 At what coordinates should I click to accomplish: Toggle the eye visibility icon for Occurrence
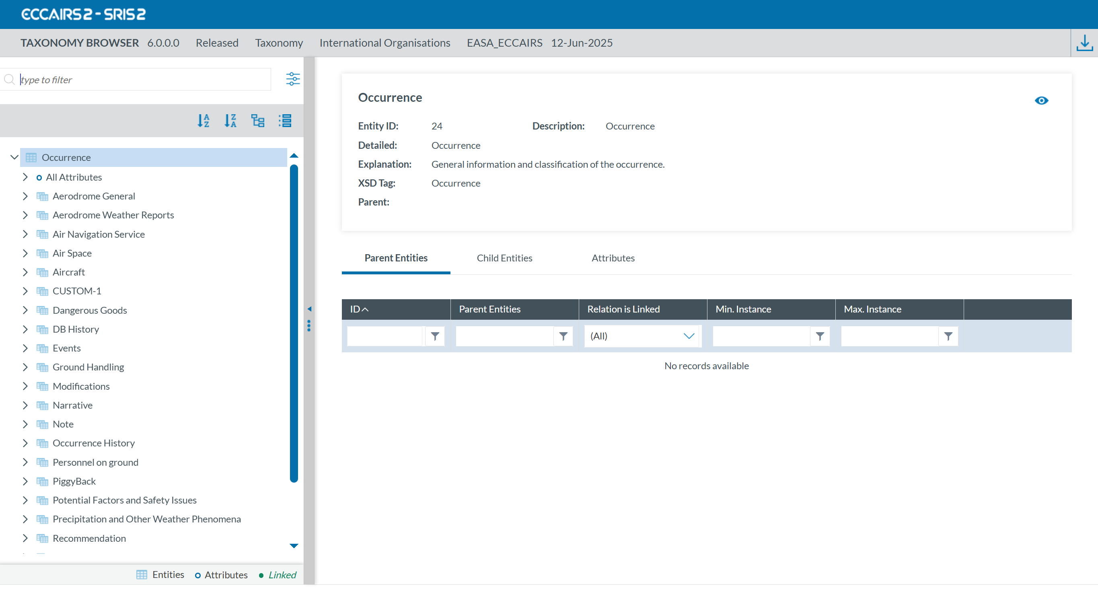pyautogui.click(x=1041, y=101)
